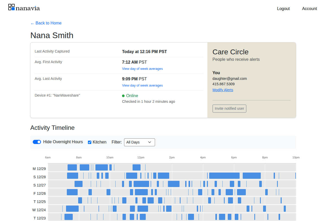
Task: Click the Last Activity Captured timestamp
Action: (144, 52)
